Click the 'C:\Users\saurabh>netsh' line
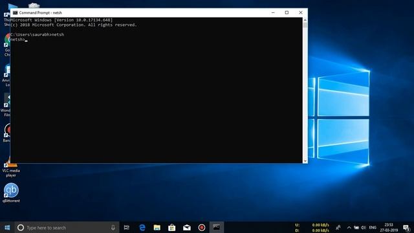 tap(38, 34)
